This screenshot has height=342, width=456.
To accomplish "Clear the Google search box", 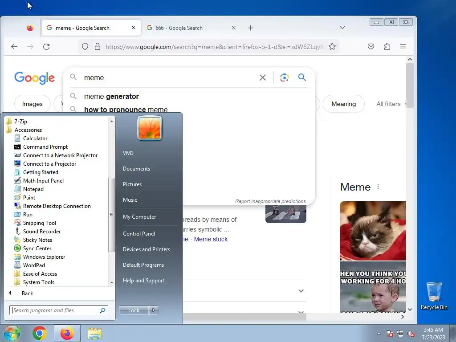I will click(x=263, y=77).
